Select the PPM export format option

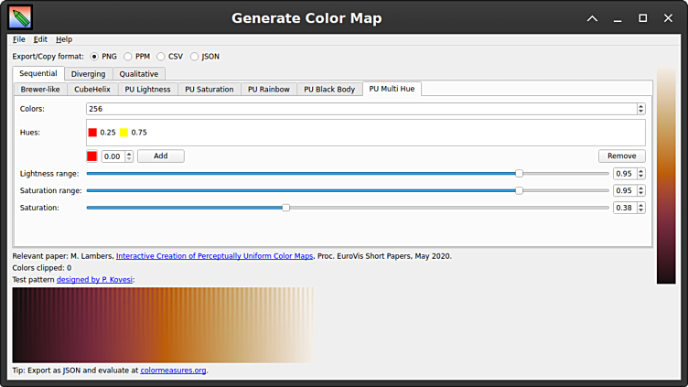(x=128, y=57)
